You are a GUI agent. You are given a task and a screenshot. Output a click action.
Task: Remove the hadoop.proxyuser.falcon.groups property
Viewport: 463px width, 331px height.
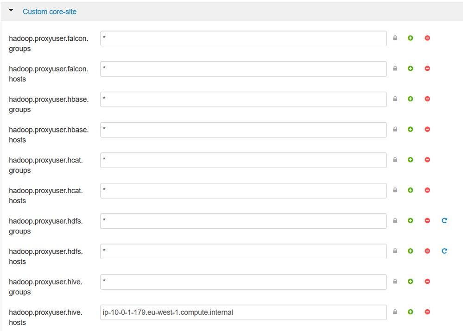click(427, 38)
